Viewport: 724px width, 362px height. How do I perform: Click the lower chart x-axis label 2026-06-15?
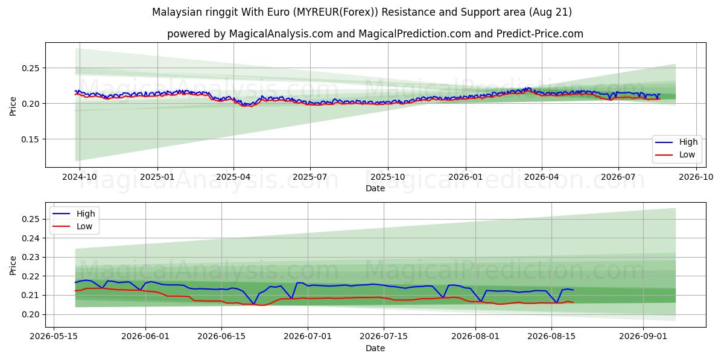pyautogui.click(x=221, y=337)
